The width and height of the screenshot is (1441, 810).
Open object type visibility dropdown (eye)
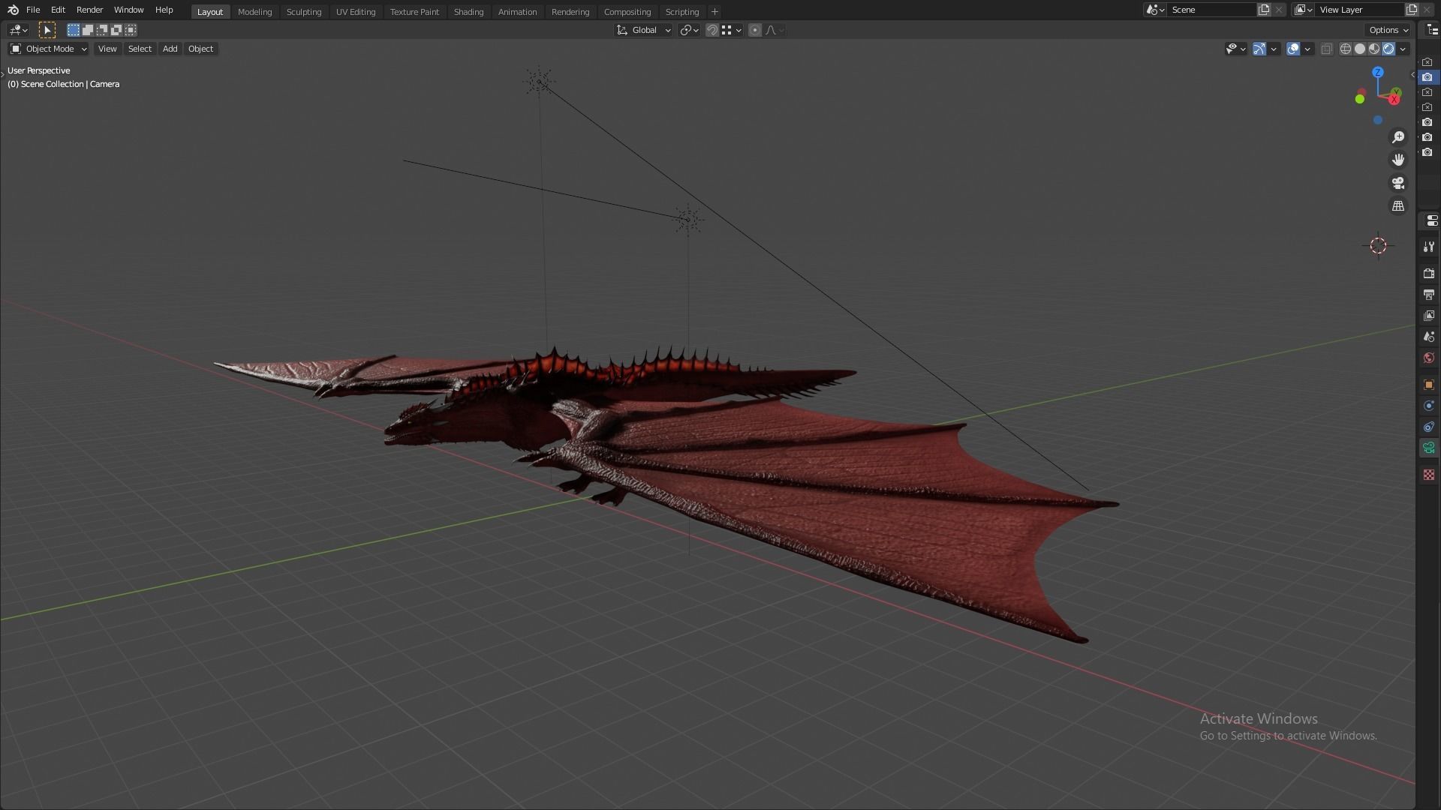1235,49
